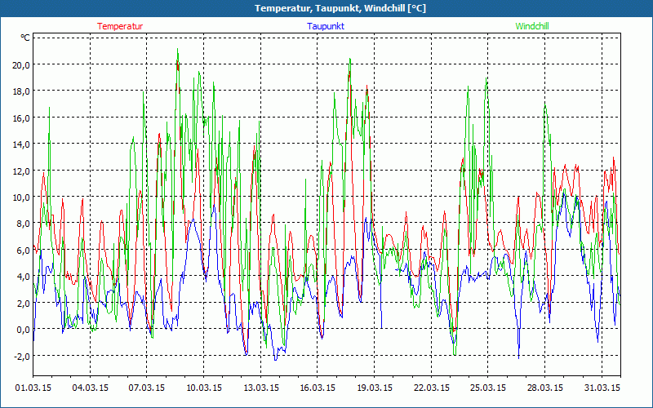Image resolution: width=653 pixels, height=408 pixels.
Task: Click the chart title bar text
Action: (326, 8)
